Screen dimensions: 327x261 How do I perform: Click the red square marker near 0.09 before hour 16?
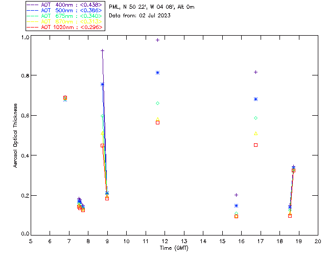[236, 217]
